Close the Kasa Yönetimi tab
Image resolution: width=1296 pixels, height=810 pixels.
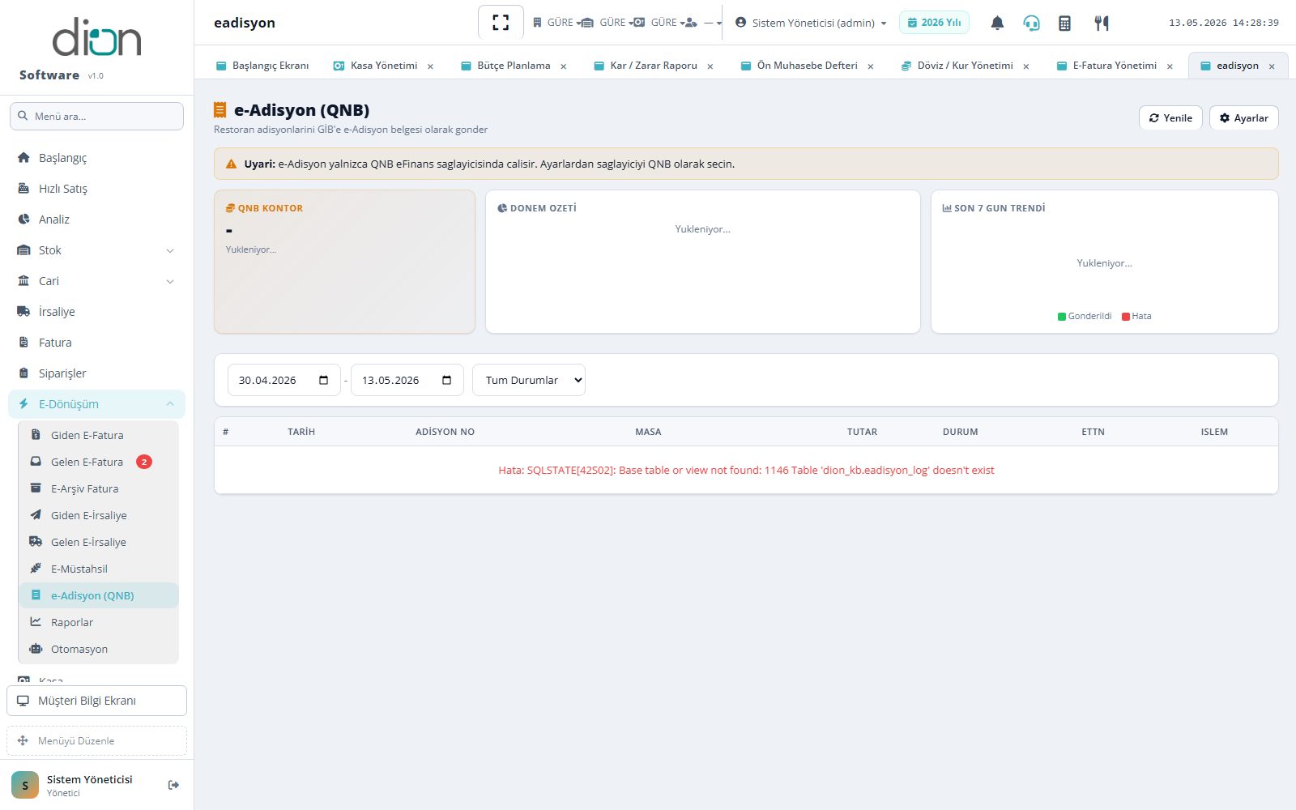(430, 66)
